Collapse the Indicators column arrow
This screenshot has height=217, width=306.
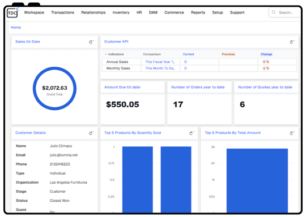[x=105, y=54]
